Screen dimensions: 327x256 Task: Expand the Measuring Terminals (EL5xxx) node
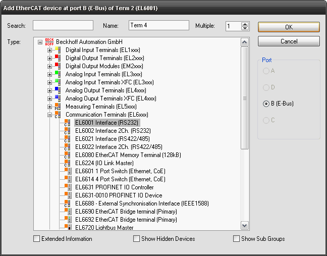pos(49,107)
